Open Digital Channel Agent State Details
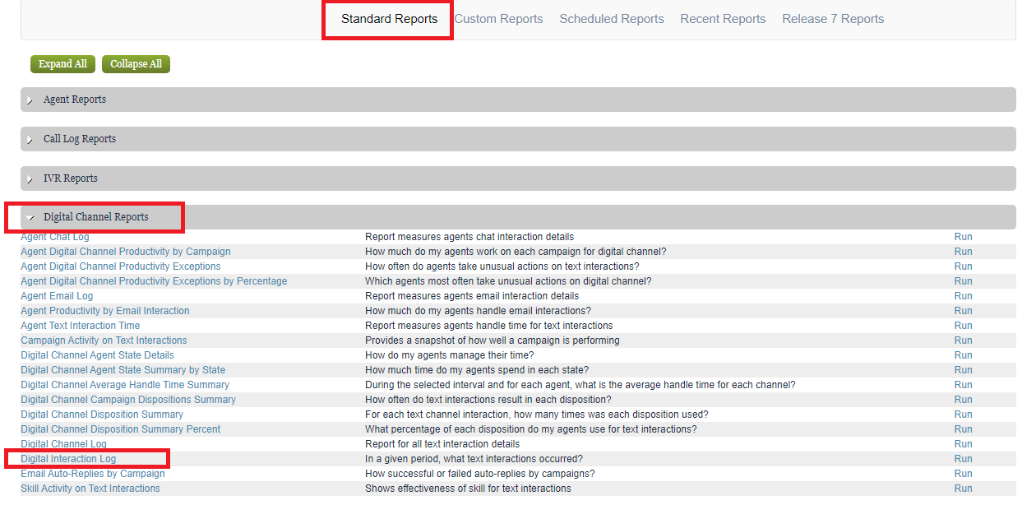Viewport: 1036px width, 505px height. [x=97, y=355]
